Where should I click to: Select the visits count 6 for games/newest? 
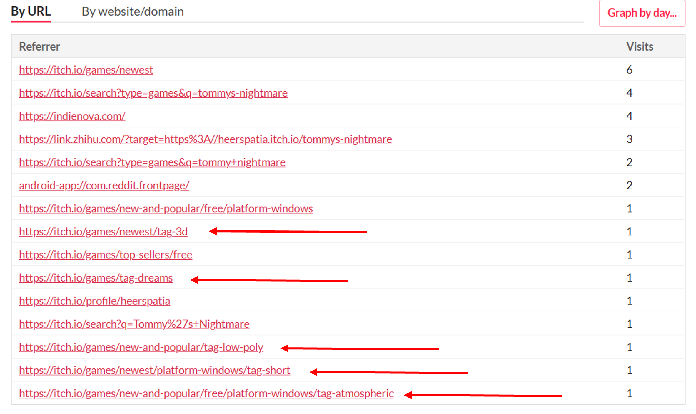pyautogui.click(x=629, y=70)
